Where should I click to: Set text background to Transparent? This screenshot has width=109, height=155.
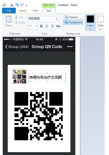point(73,22)
